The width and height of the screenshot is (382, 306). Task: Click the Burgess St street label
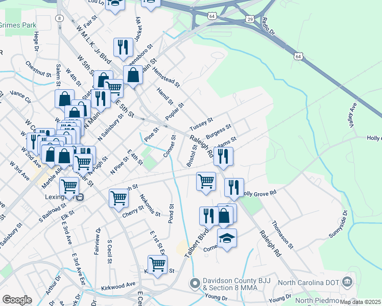pyautogui.click(x=219, y=132)
